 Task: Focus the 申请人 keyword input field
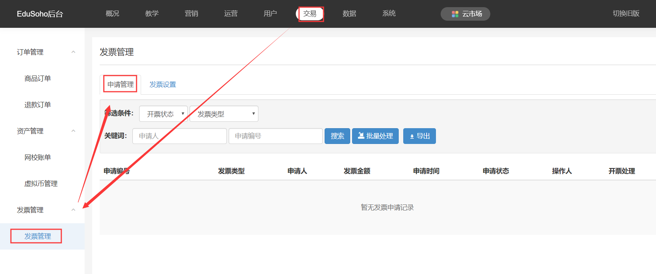click(x=179, y=136)
